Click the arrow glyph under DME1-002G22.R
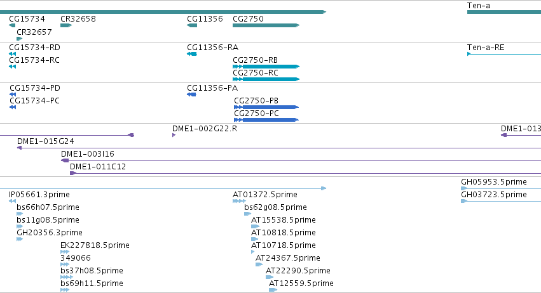Image resolution: width=541 pixels, height=293 pixels. tap(174, 135)
